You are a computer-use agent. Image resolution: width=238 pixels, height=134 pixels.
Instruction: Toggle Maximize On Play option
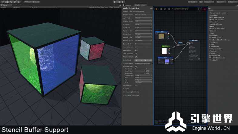(x=94, y=7)
